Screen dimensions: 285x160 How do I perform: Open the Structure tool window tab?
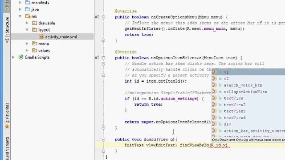[x=7, y=27]
